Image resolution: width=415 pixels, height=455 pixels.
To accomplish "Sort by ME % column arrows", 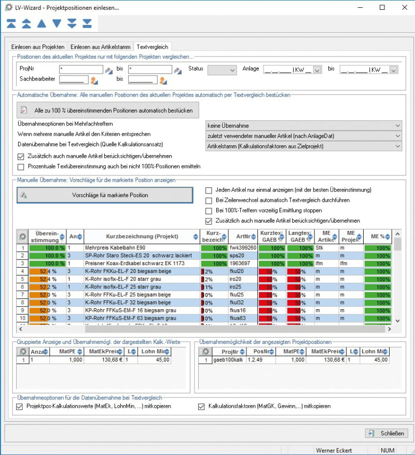I will (x=388, y=237).
